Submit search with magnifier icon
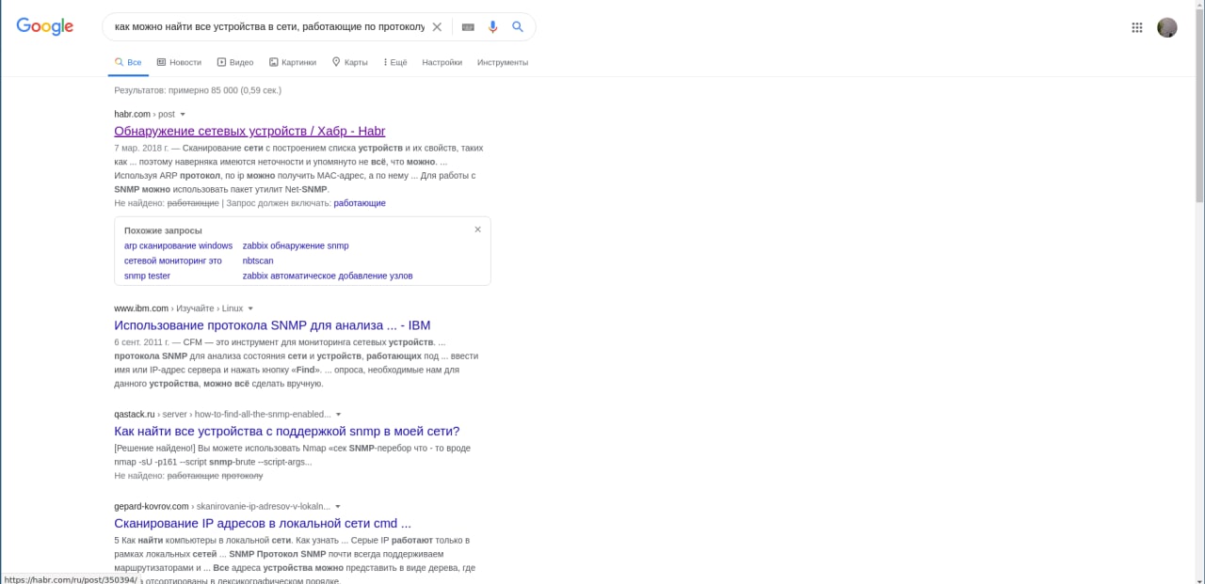The image size is (1205, 584). click(518, 27)
